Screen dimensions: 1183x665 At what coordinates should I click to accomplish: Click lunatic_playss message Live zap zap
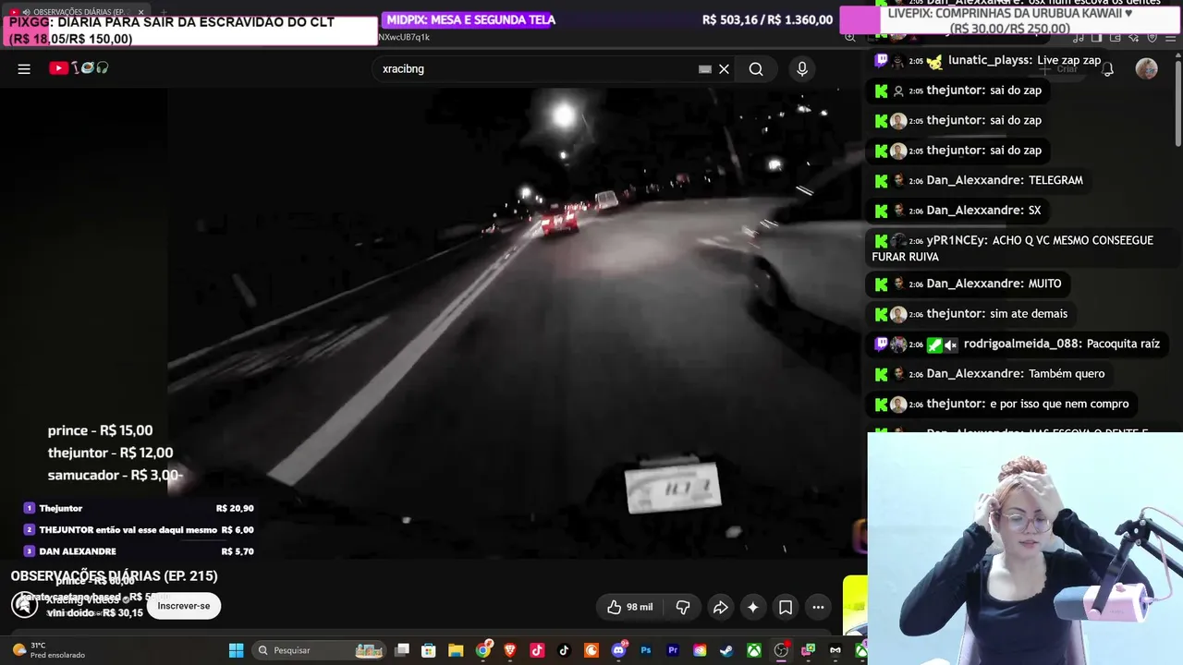point(989,61)
